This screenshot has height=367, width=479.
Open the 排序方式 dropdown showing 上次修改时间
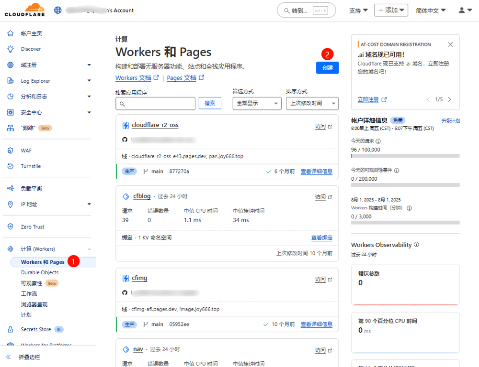(312, 103)
